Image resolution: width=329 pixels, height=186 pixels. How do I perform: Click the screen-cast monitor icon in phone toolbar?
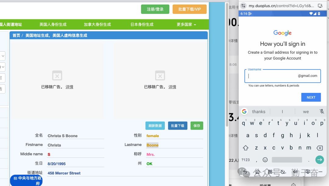point(308,172)
